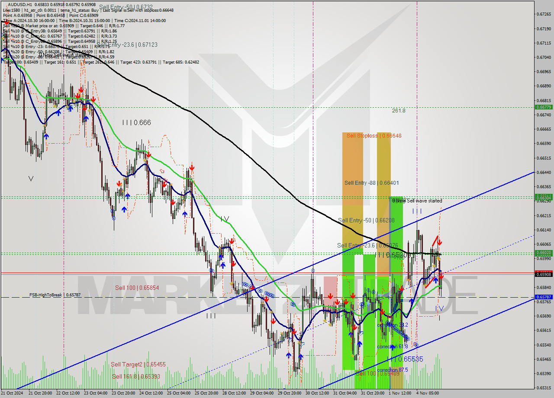Click the 0.66440 price axis label
This screenshot has width=554, height=398.
coord(544,172)
